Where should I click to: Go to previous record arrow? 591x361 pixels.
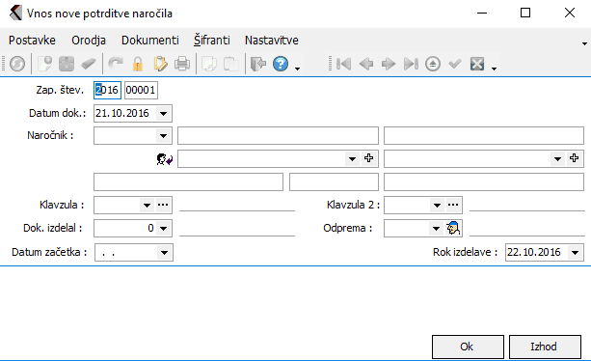click(366, 64)
